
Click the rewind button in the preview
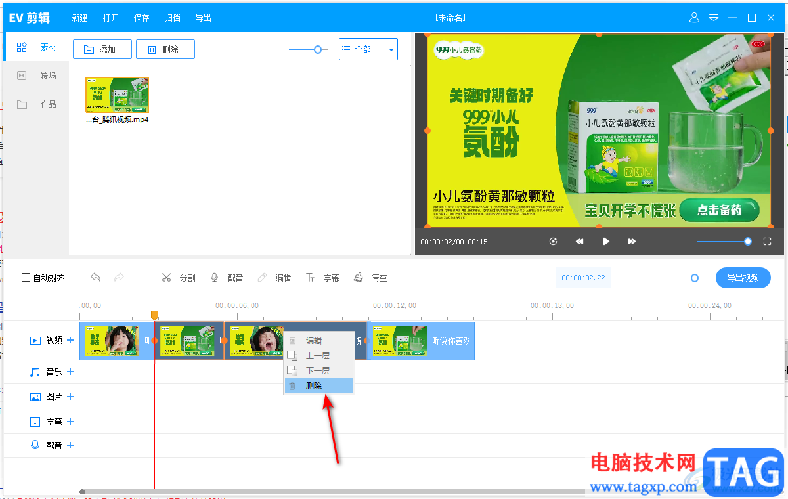[580, 242]
